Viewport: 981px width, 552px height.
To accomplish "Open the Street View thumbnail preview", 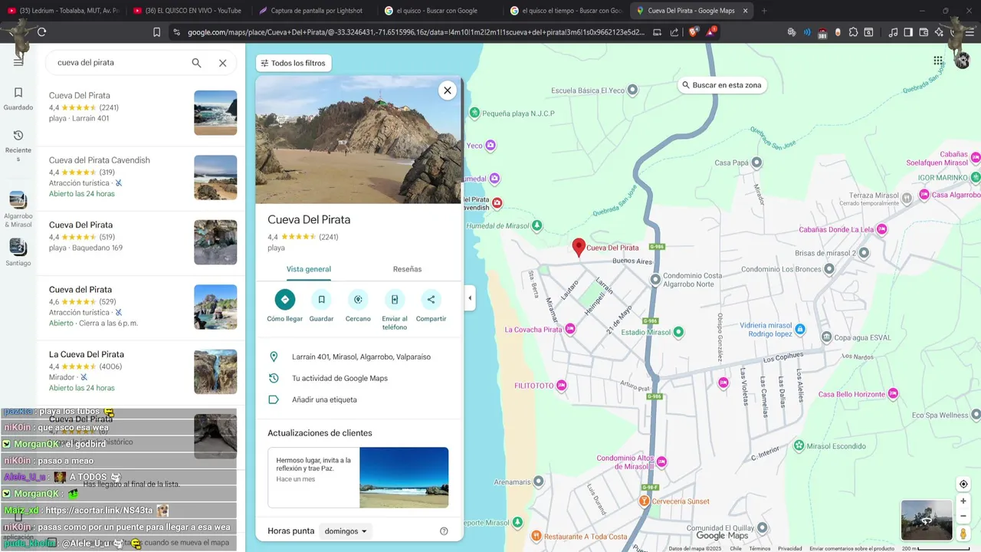I will (x=926, y=521).
